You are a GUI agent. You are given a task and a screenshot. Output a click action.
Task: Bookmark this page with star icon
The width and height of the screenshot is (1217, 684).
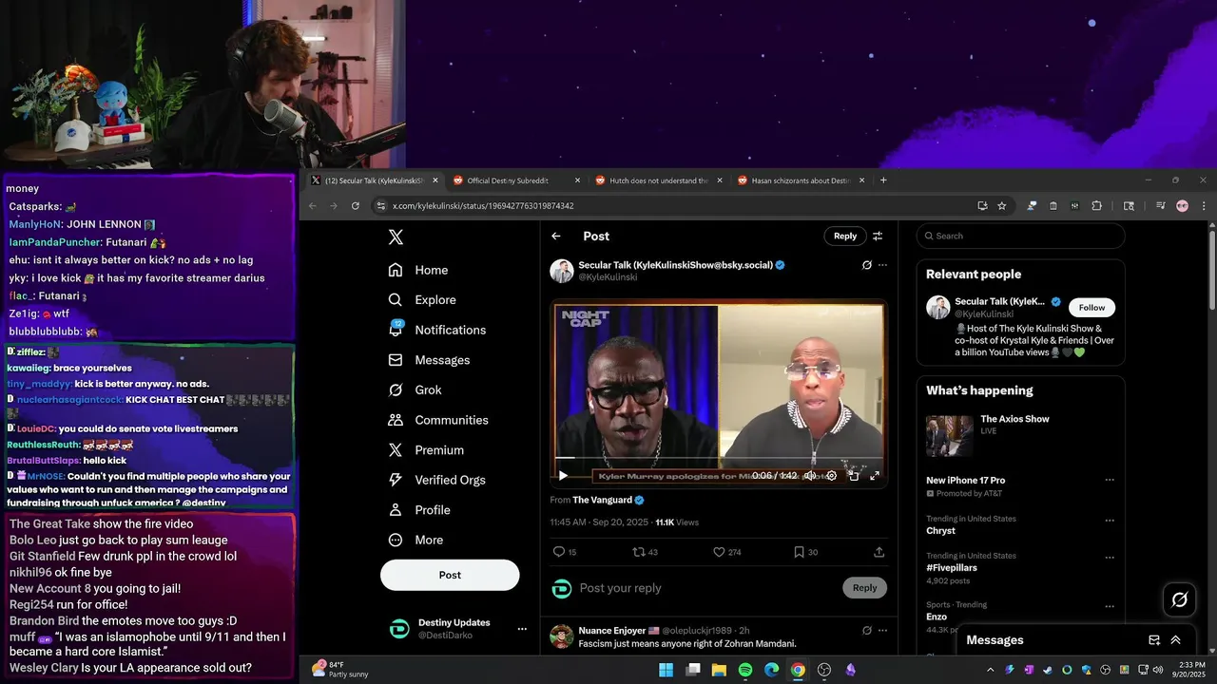click(x=1002, y=205)
